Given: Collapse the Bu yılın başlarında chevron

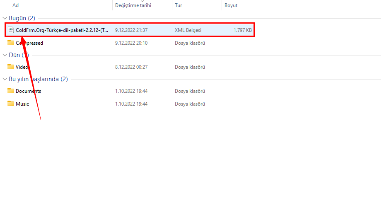Looking at the screenshot, I should click(5, 79).
